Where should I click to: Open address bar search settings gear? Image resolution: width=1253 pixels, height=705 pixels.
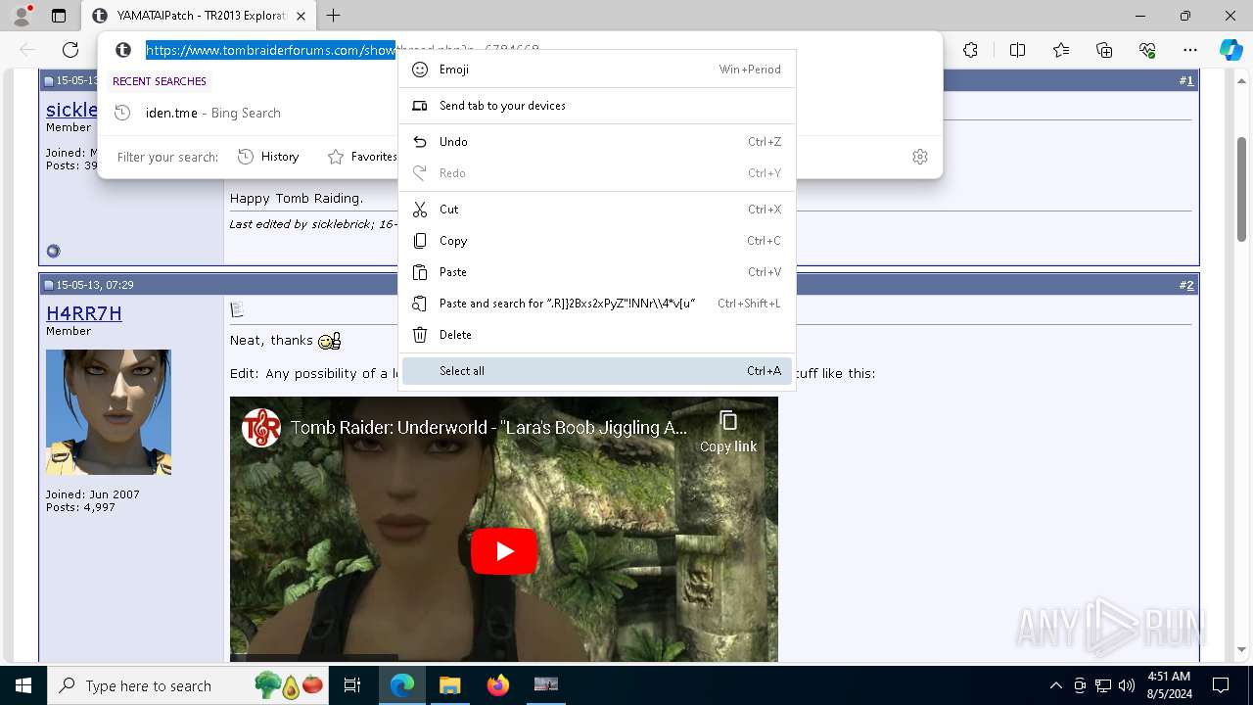point(920,157)
